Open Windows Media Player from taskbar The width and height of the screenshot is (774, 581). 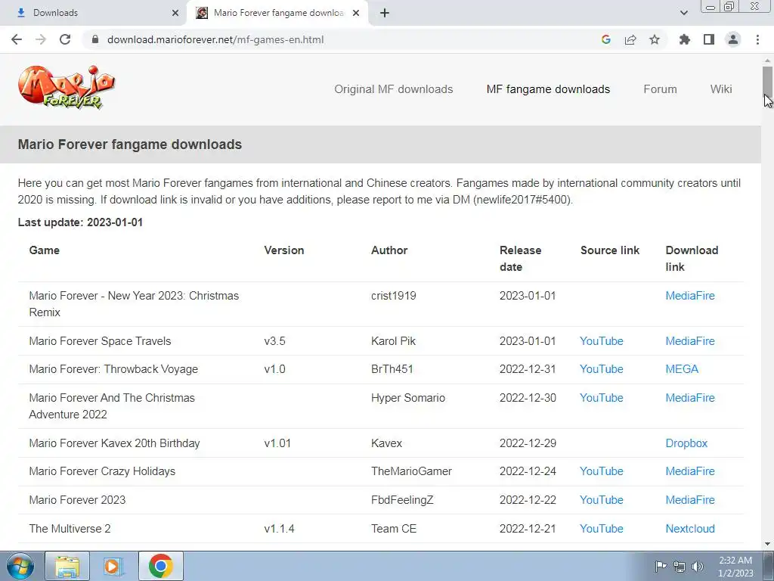click(x=113, y=566)
